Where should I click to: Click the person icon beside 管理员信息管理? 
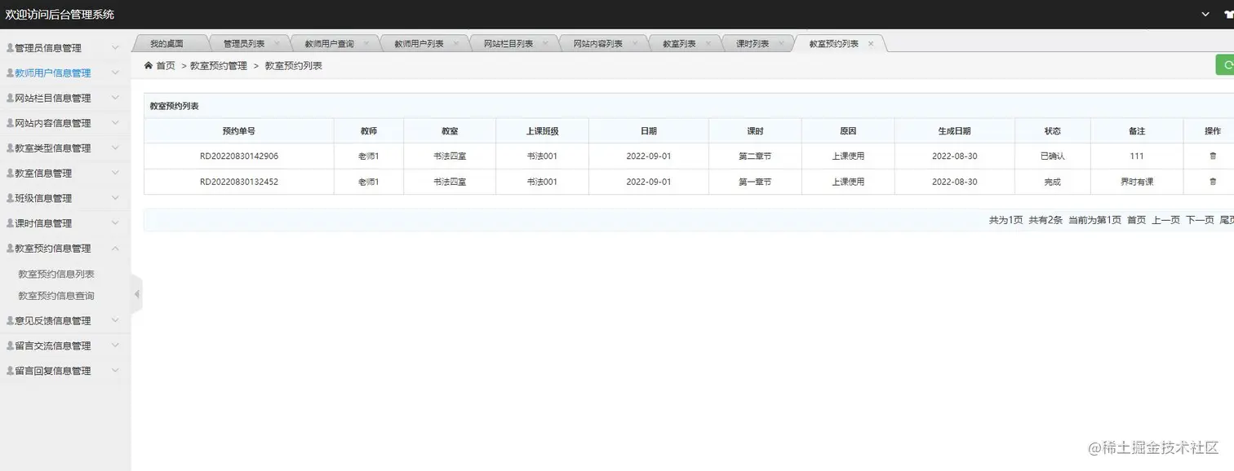[x=10, y=48]
